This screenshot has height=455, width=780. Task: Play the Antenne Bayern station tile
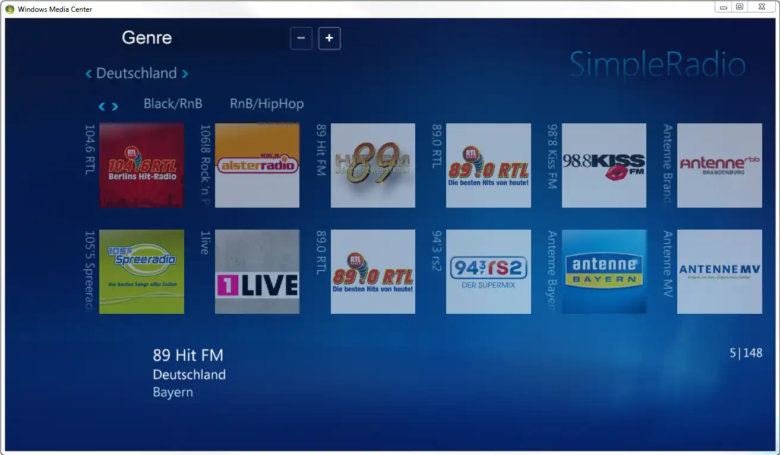point(604,272)
